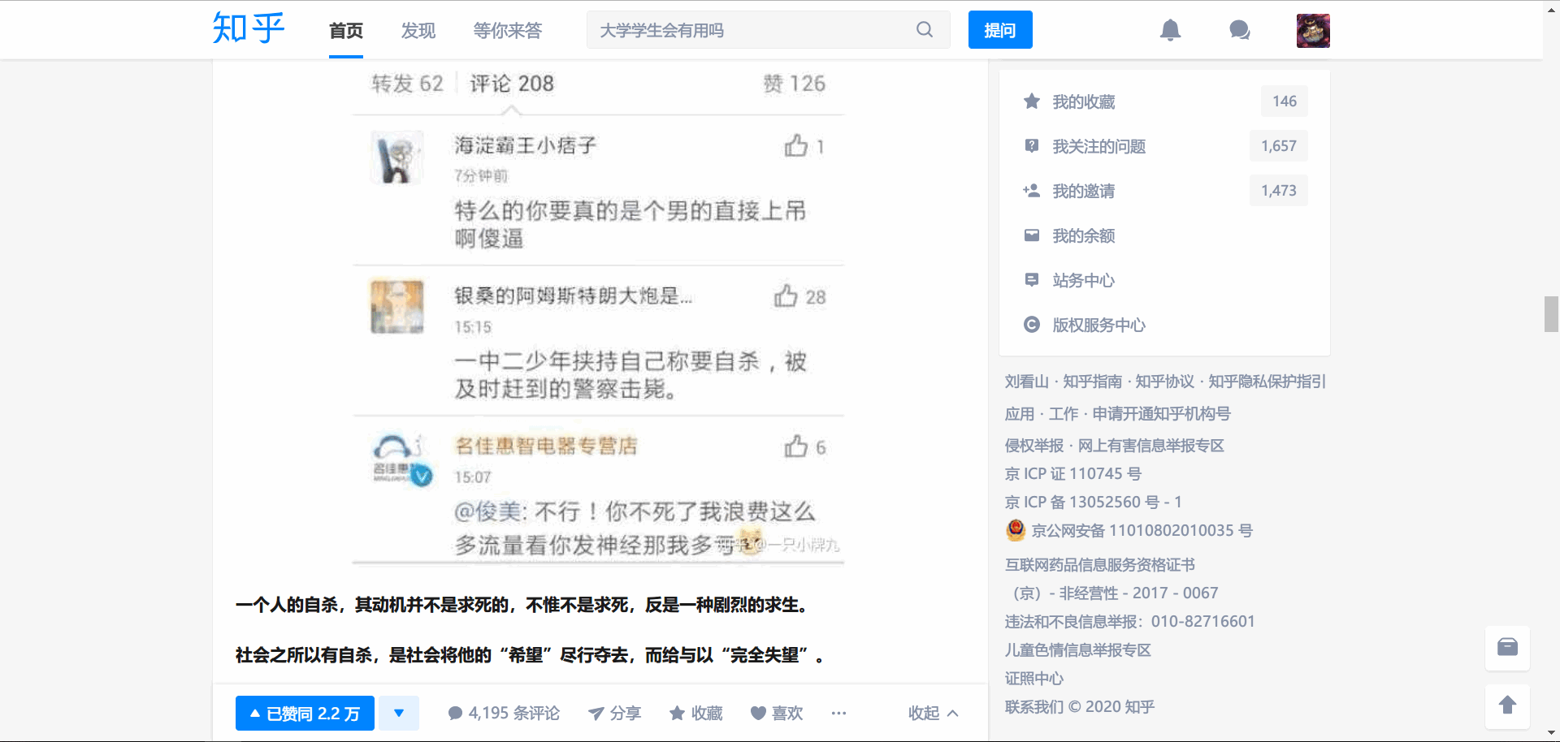
Task: Open the 分享 share menu
Action: click(614, 714)
